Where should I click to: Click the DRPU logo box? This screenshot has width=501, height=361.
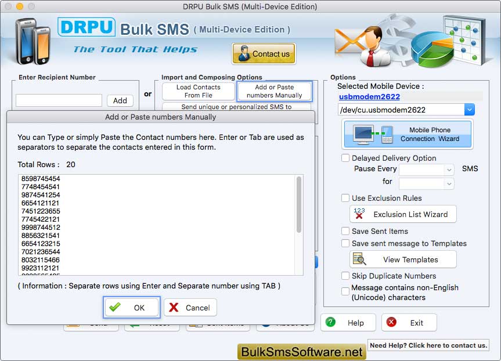[x=86, y=27]
